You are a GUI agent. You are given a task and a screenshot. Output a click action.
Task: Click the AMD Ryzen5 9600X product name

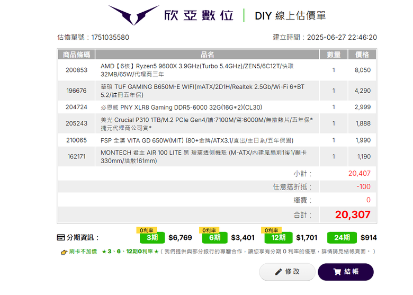(x=197, y=70)
